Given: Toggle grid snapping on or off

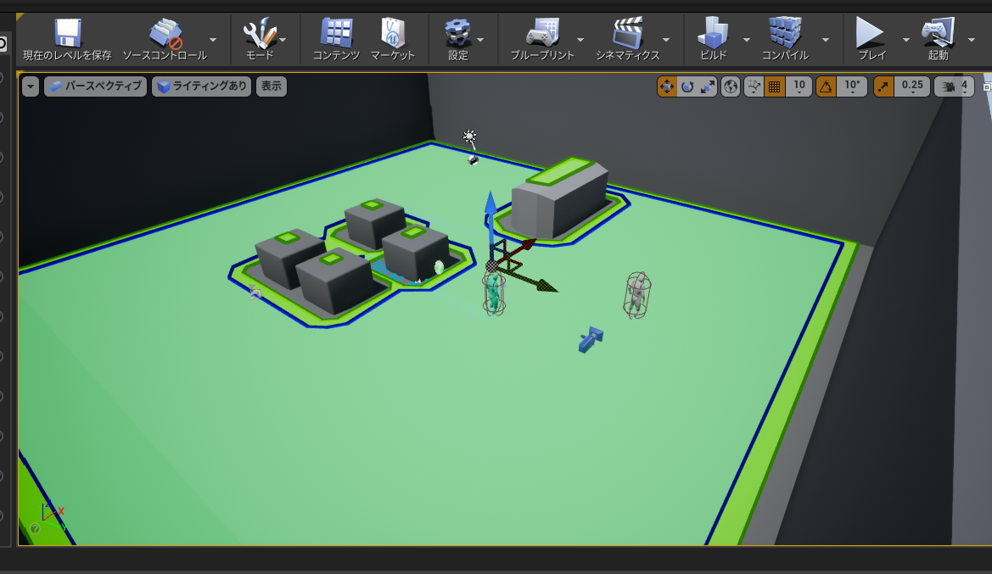Looking at the screenshot, I should coord(775,86).
